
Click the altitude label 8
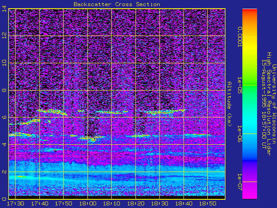[x=4, y=91]
